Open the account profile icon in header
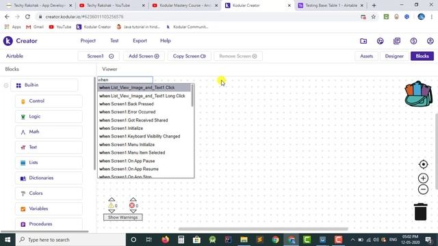 coord(430,41)
